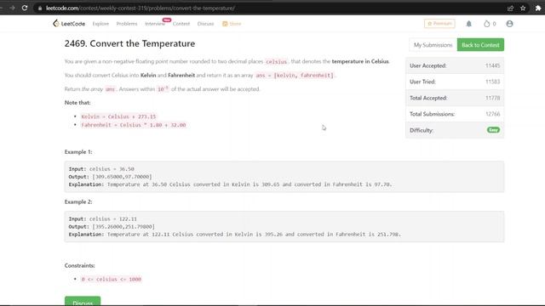Click the 'Note that:' heading
Image resolution: width=545 pixels, height=306 pixels.
pyautogui.click(x=77, y=103)
